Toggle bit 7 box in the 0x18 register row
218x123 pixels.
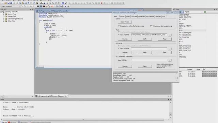tap(203, 76)
